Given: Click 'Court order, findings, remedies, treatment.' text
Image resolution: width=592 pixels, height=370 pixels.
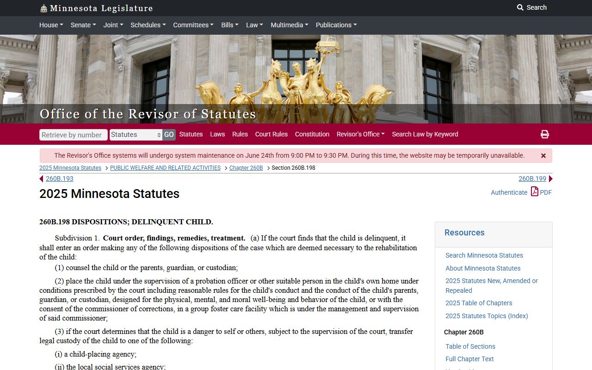Looking at the screenshot, I should [174, 238].
